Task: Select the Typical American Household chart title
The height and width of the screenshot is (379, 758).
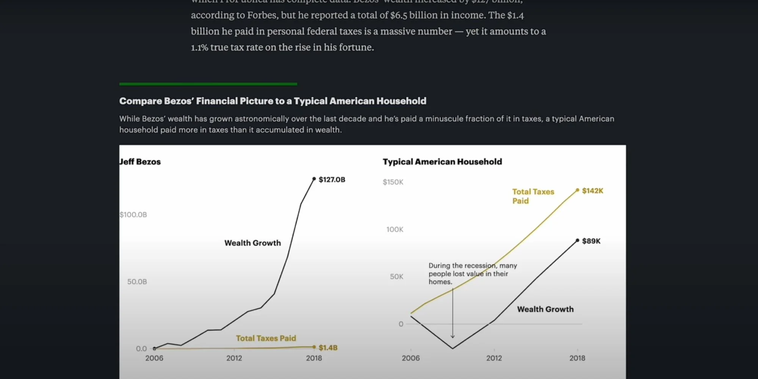Action: point(442,162)
